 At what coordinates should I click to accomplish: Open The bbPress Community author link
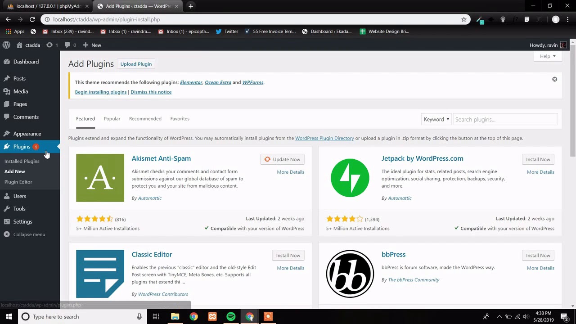414,280
